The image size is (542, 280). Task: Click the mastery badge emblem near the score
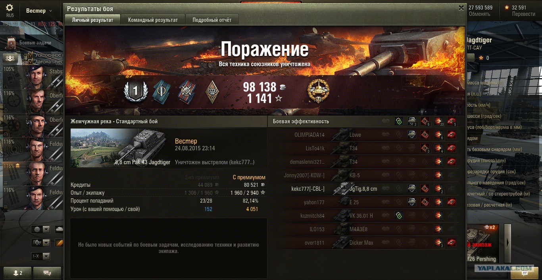[318, 91]
